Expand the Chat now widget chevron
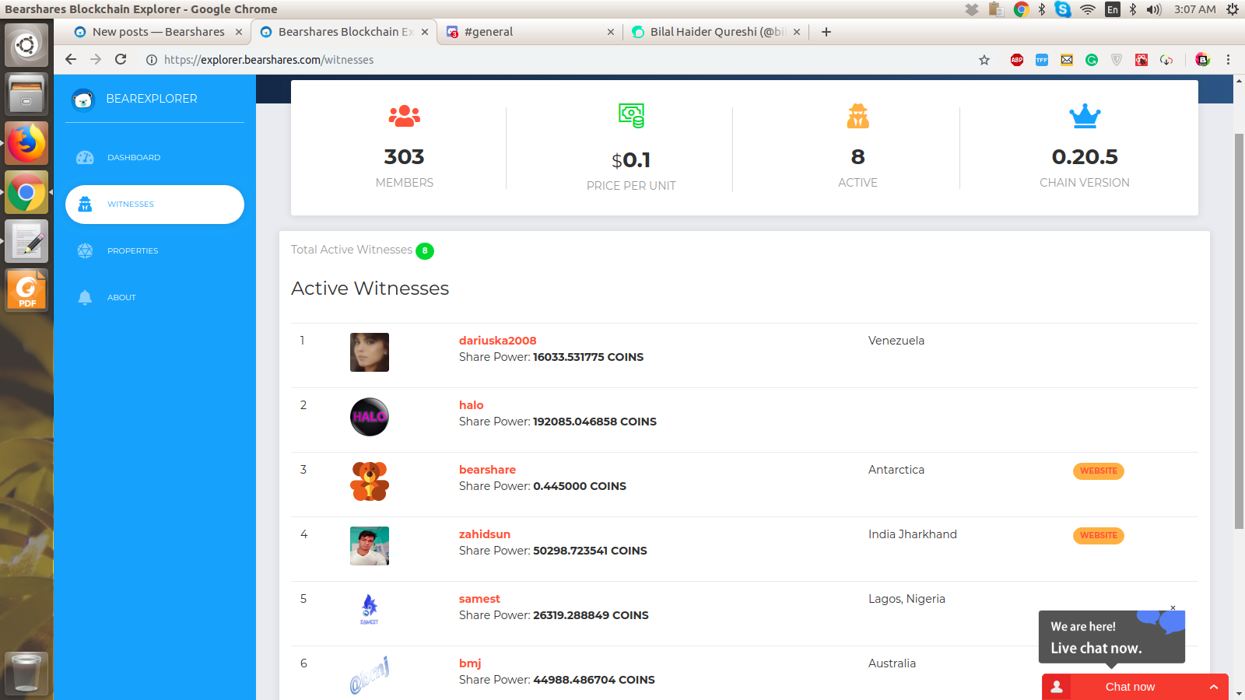Viewport: 1245px width, 700px height. pos(1213,687)
